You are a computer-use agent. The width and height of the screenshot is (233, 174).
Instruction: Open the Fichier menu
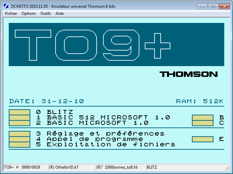(11, 13)
